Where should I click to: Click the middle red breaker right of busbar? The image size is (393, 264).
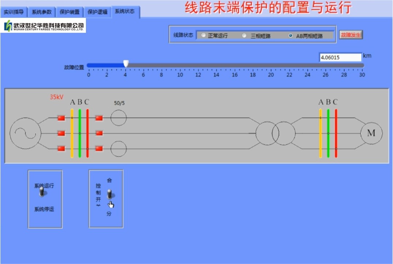coord(99,133)
